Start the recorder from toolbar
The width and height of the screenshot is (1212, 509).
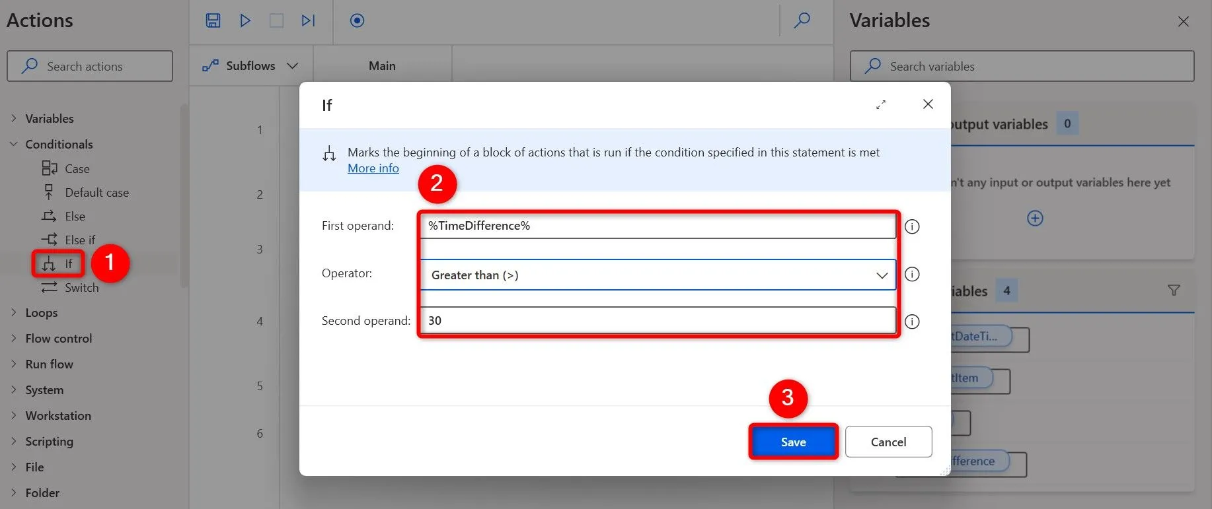pos(357,20)
